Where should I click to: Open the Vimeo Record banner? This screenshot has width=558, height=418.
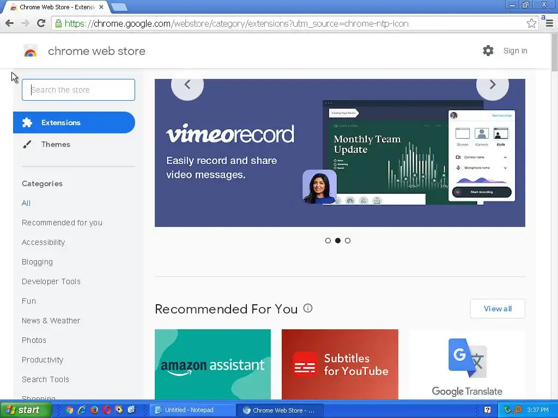[340, 153]
